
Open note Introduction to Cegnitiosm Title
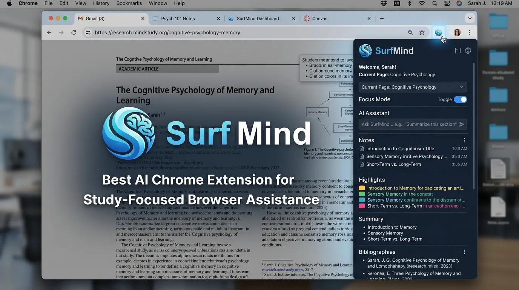point(400,148)
